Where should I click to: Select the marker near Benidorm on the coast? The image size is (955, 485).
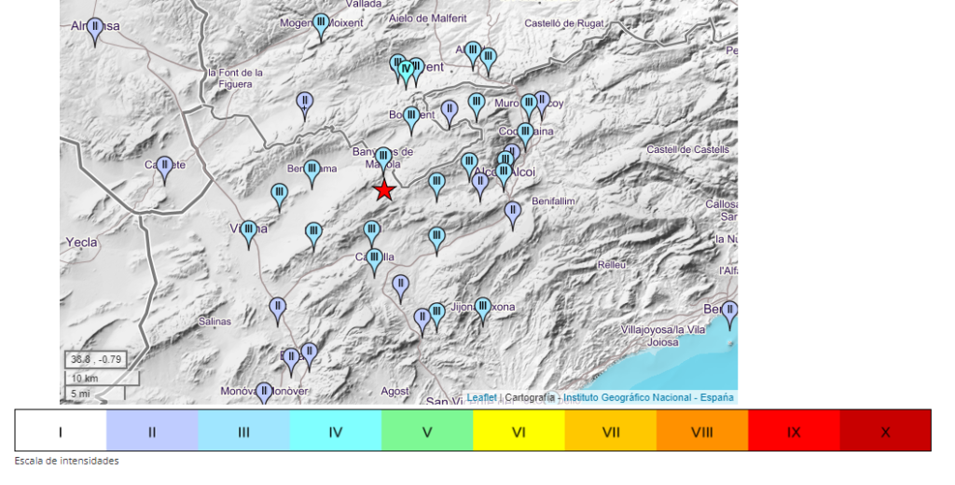pos(729,311)
